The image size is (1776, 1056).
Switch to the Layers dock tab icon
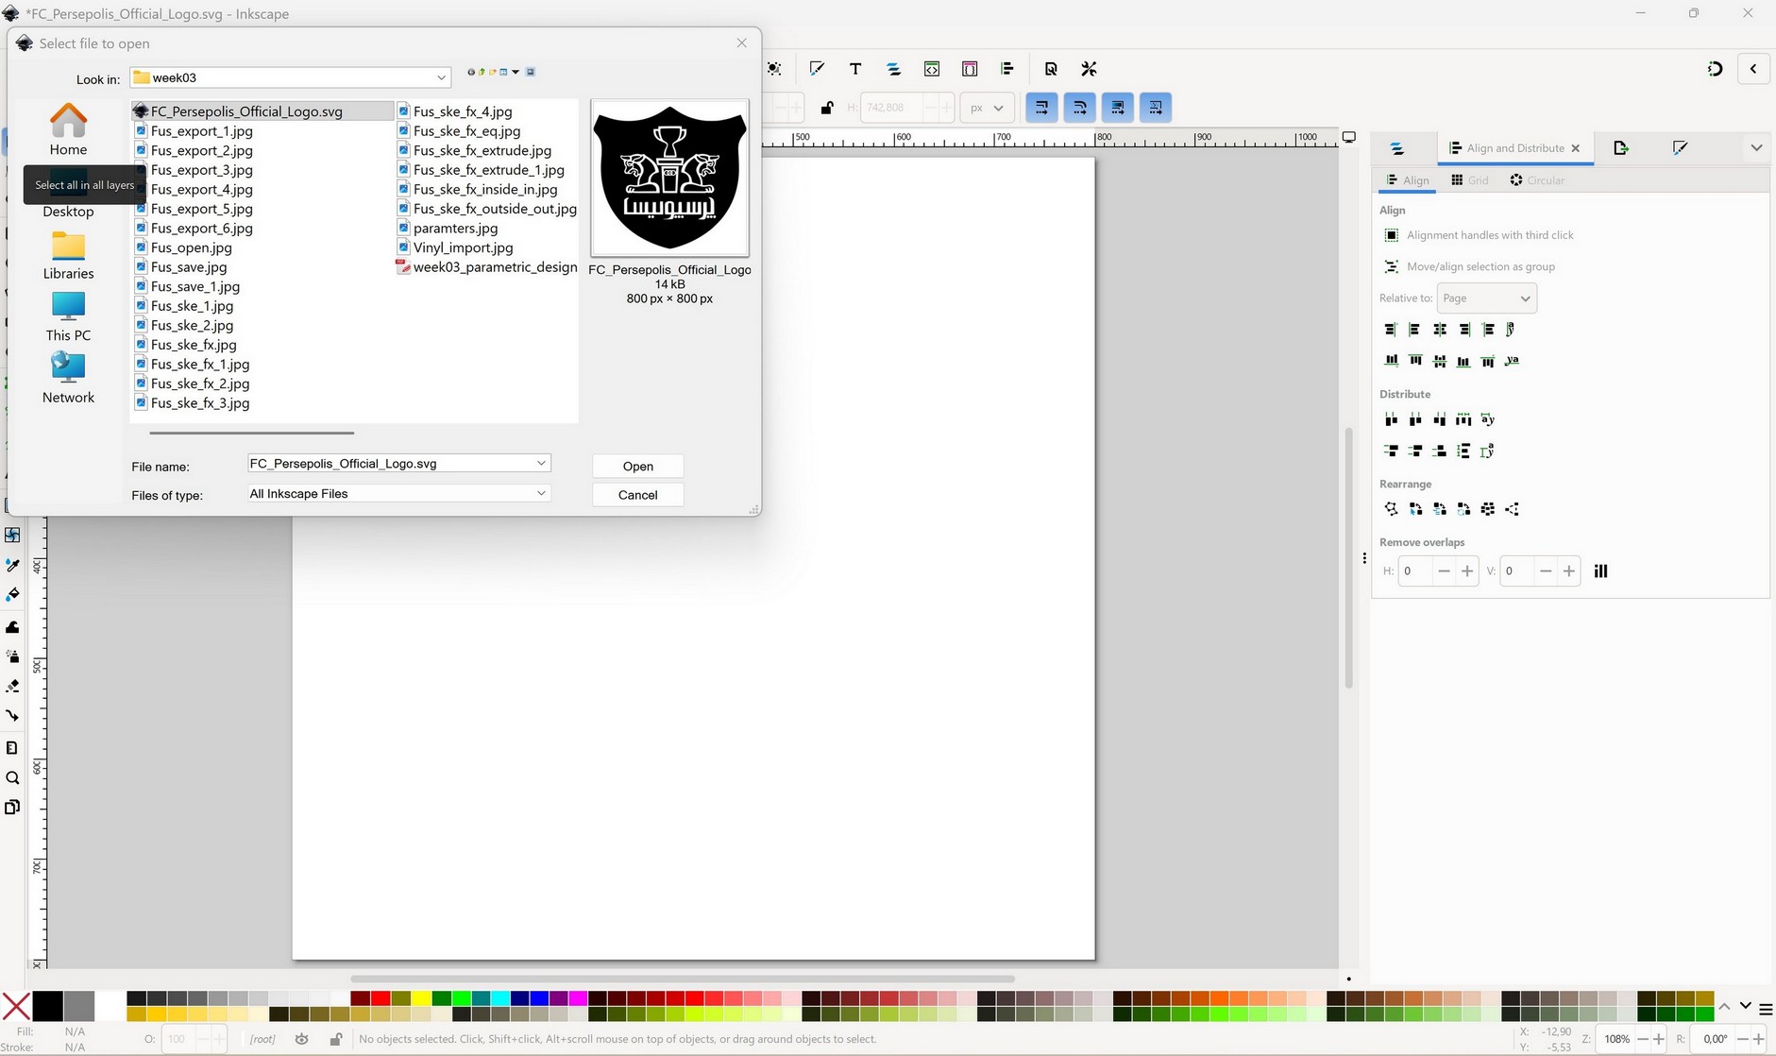[x=1397, y=148]
